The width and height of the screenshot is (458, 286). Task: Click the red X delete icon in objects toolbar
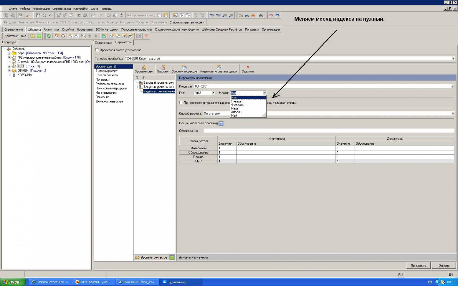(x=146, y=36)
